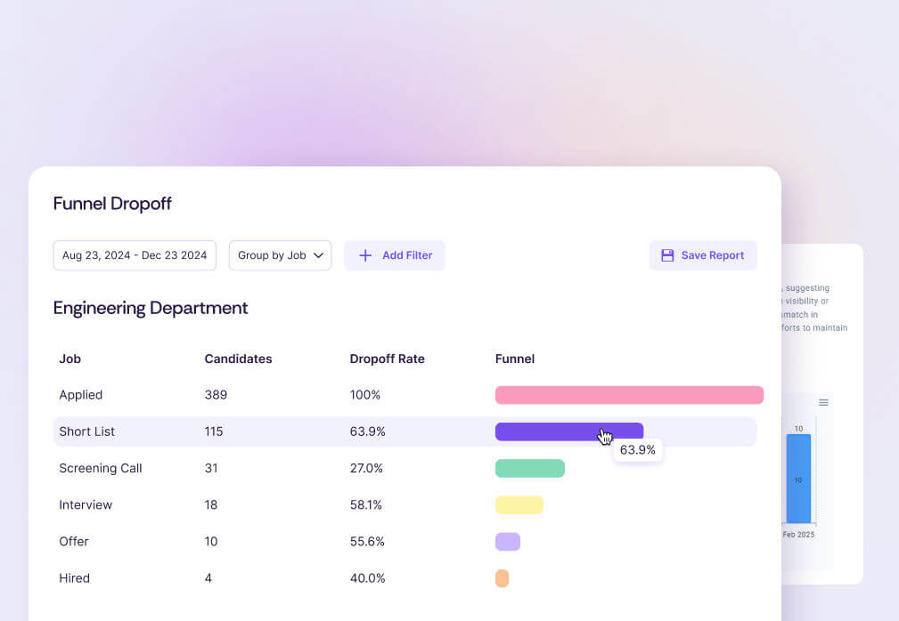This screenshot has width=899, height=621.
Task: Select the Short List table row label
Action: 86,431
